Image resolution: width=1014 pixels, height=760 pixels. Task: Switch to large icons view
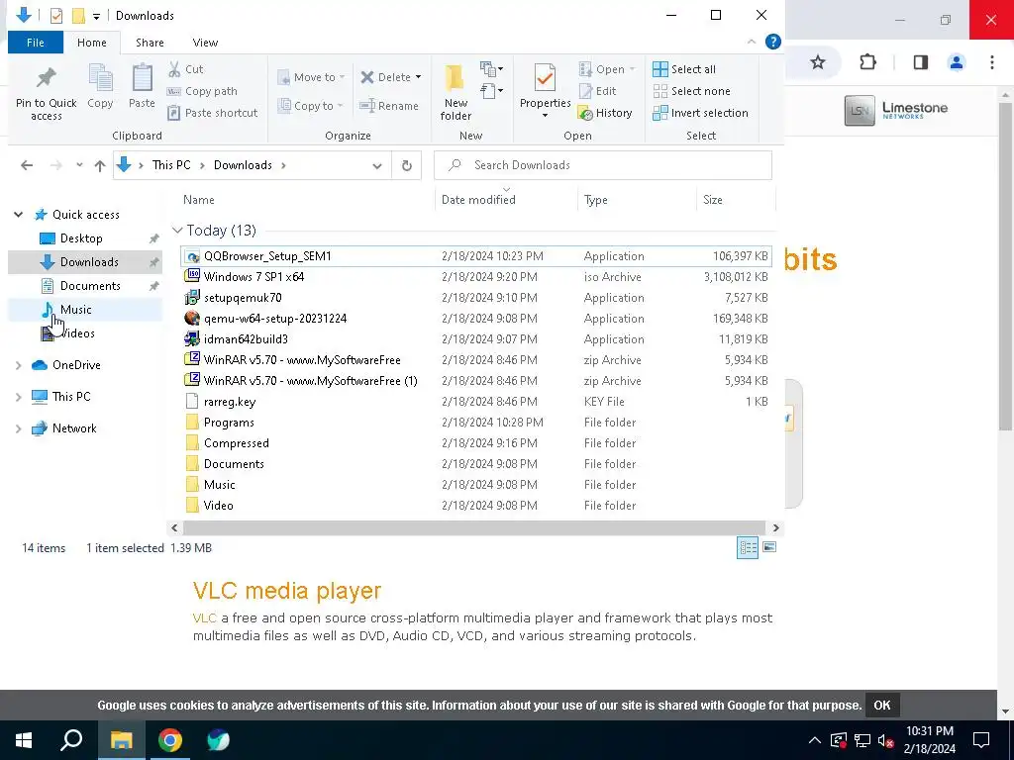pos(769,547)
